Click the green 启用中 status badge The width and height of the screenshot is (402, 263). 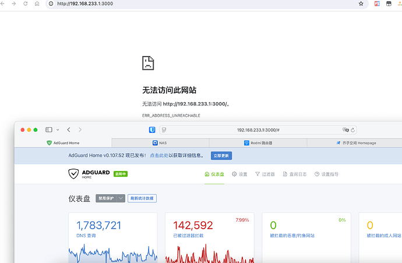(121, 174)
